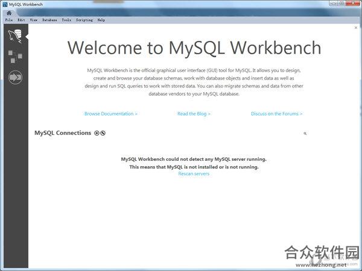The width and height of the screenshot is (362, 271).
Task: Open Manage connections wrench icon
Action: (103, 133)
